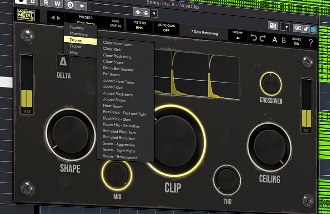The image size is (330, 214).
Task: Open the UI Size 75% selector
Action: click(x=296, y=41)
